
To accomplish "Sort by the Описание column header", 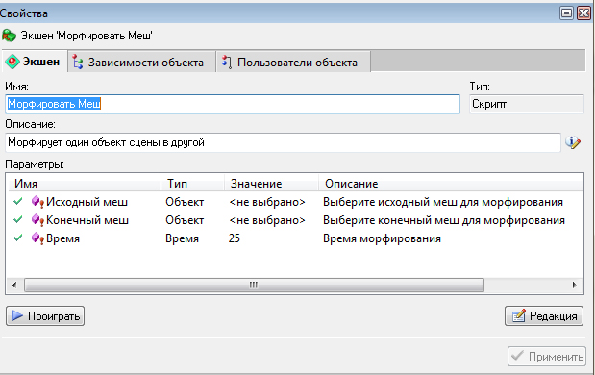I will pos(451,184).
